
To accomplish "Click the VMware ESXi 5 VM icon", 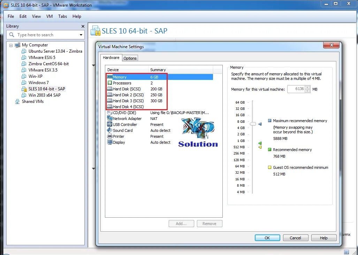I will pyautogui.click(x=24, y=57).
